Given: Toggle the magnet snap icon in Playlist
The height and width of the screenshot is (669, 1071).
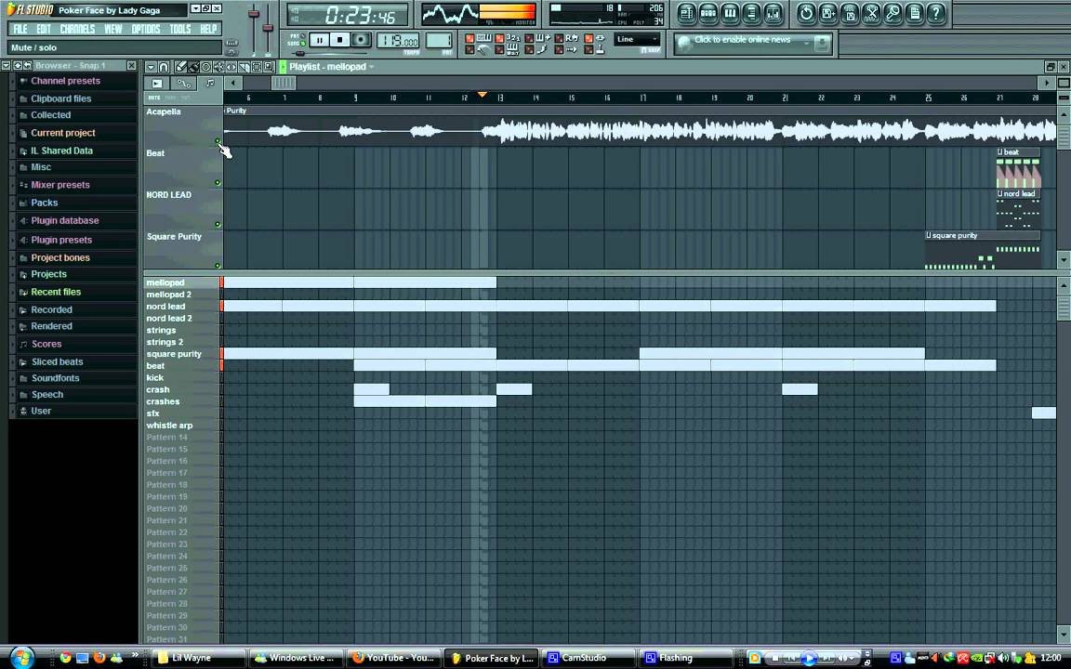Looking at the screenshot, I should coord(164,67).
